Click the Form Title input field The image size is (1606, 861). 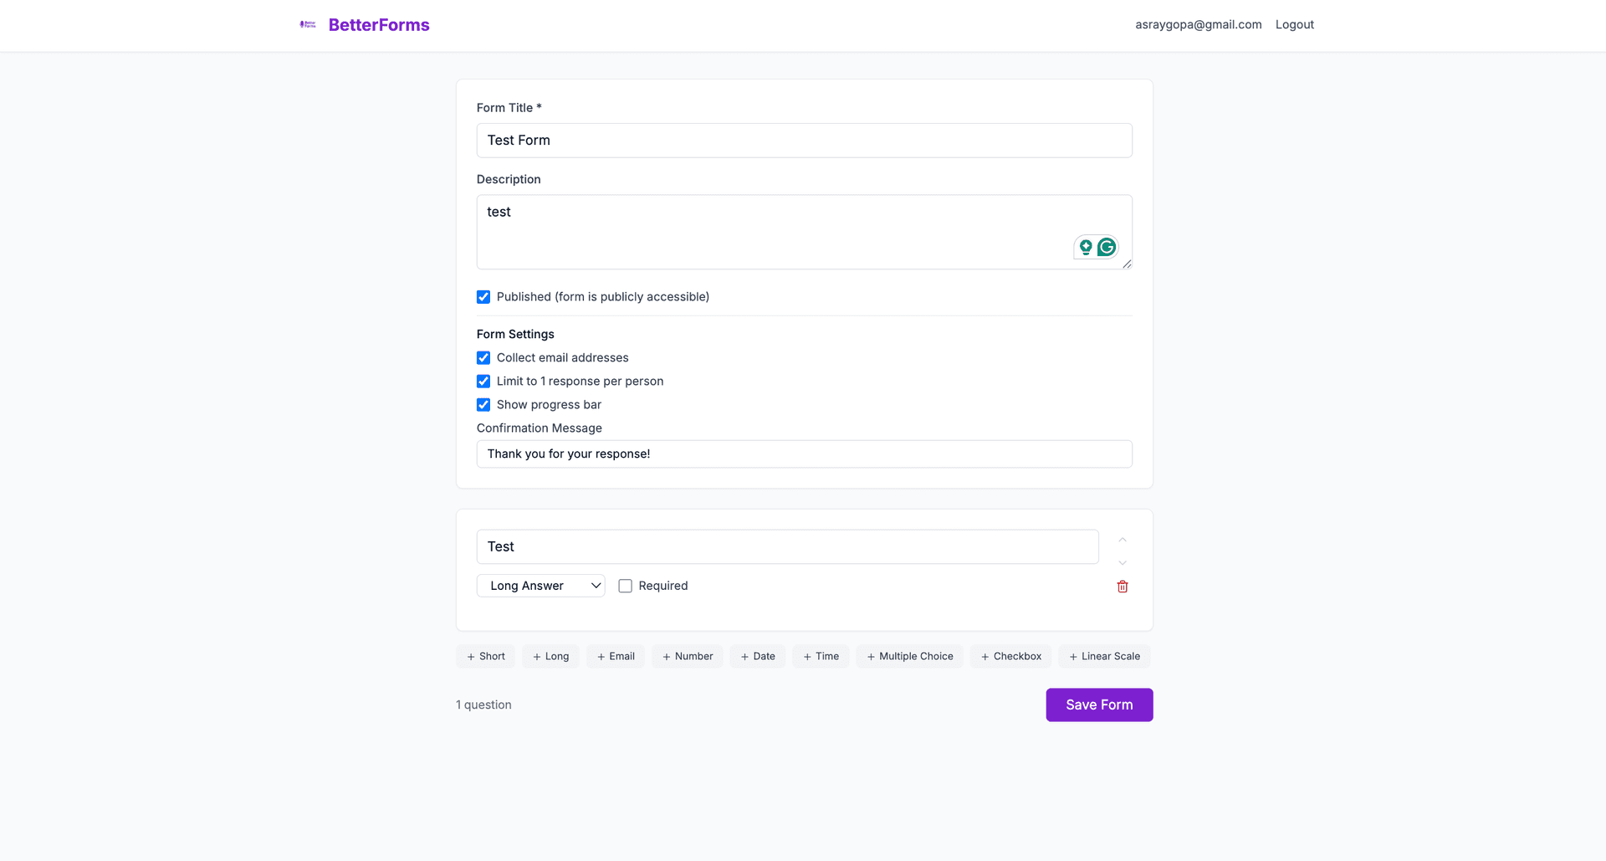(x=803, y=140)
